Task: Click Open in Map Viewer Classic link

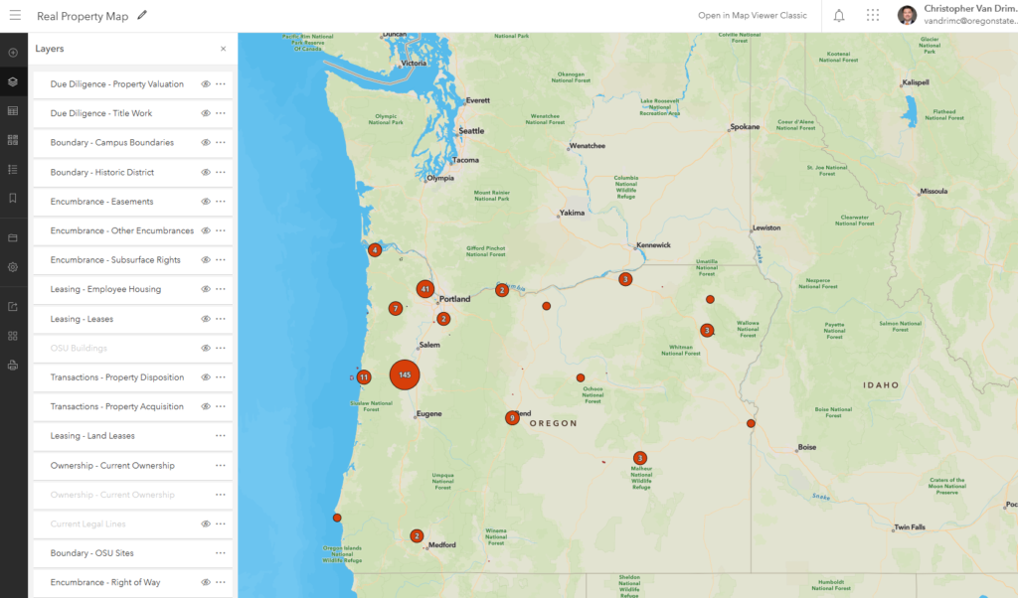Action: pyautogui.click(x=752, y=16)
